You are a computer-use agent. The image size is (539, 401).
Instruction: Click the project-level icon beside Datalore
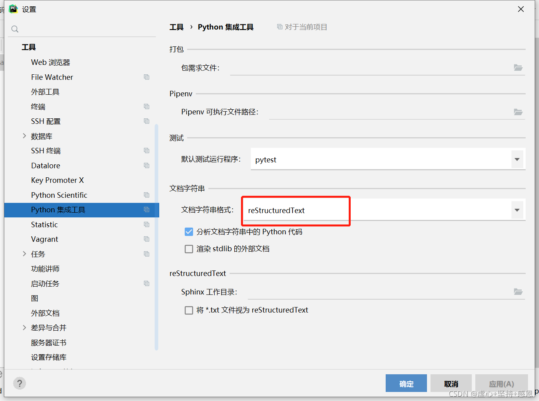[147, 166]
